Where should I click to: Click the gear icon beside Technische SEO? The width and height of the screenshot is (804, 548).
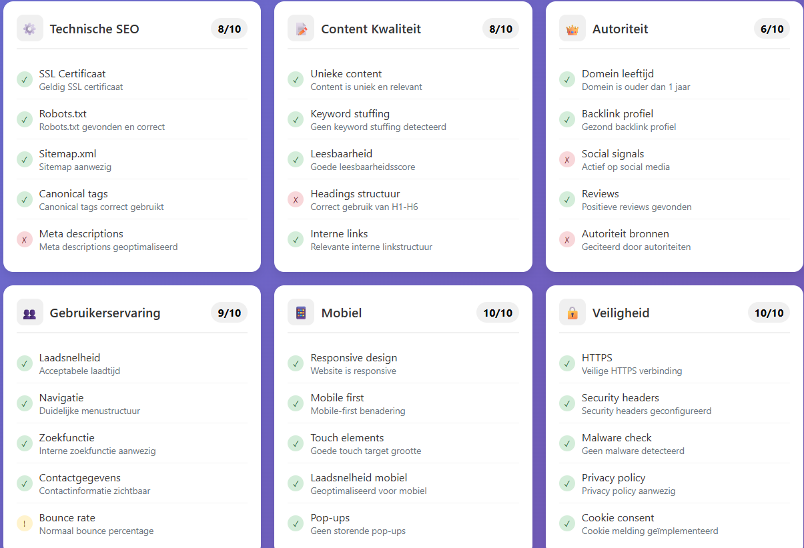[29, 29]
